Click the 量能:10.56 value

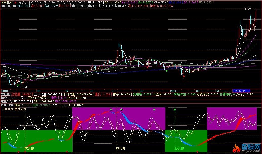tap(22, 105)
